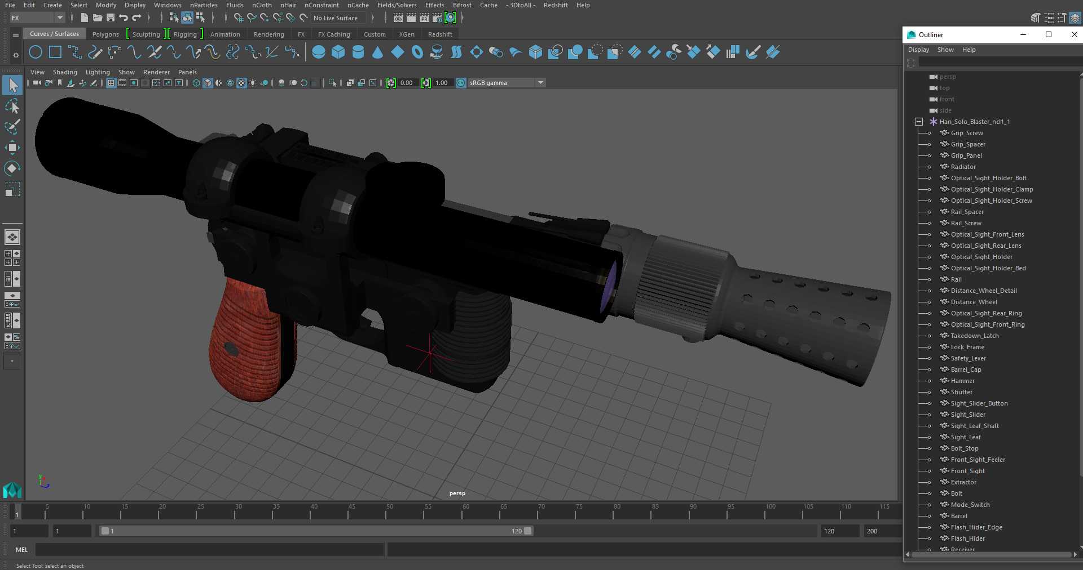The height and width of the screenshot is (570, 1083).
Task: Activate the Lasso Select tool
Action: 12,106
